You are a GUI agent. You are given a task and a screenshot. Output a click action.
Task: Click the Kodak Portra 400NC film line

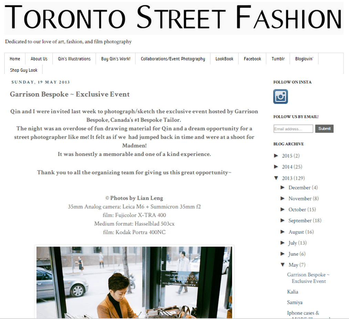(x=134, y=232)
